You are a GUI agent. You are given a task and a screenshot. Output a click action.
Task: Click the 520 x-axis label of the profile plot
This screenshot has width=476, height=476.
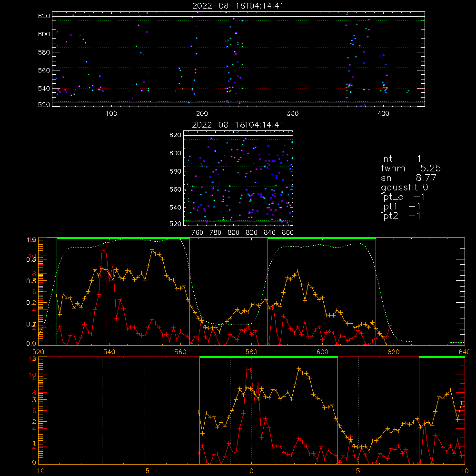38,352
